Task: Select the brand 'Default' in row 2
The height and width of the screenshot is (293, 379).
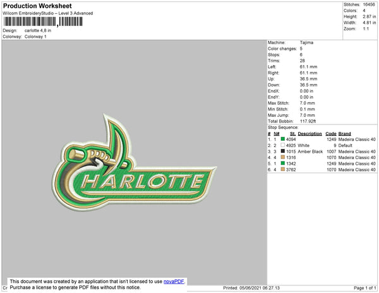Action: (x=345, y=145)
